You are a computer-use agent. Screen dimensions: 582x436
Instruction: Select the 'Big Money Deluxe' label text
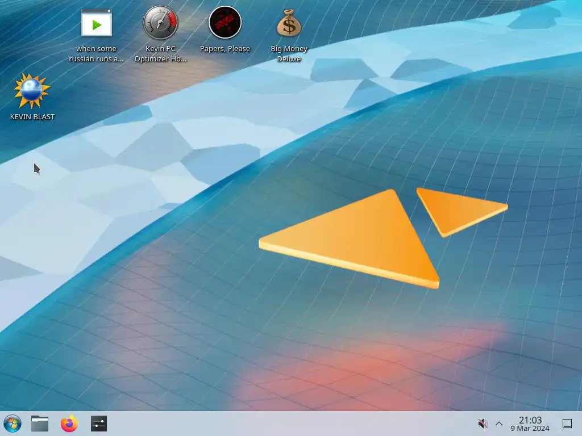coord(289,54)
